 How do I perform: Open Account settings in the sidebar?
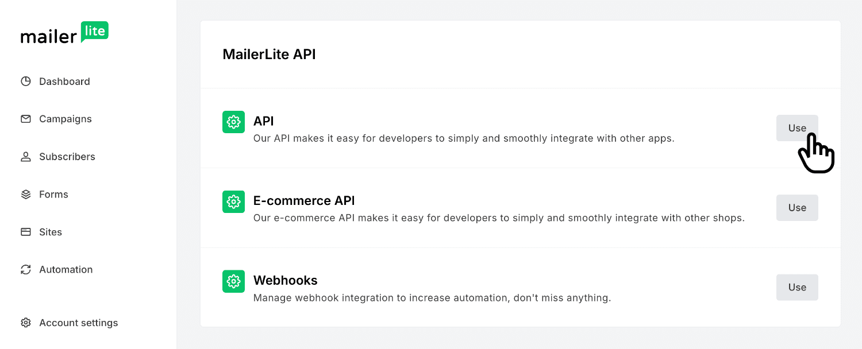pos(70,323)
